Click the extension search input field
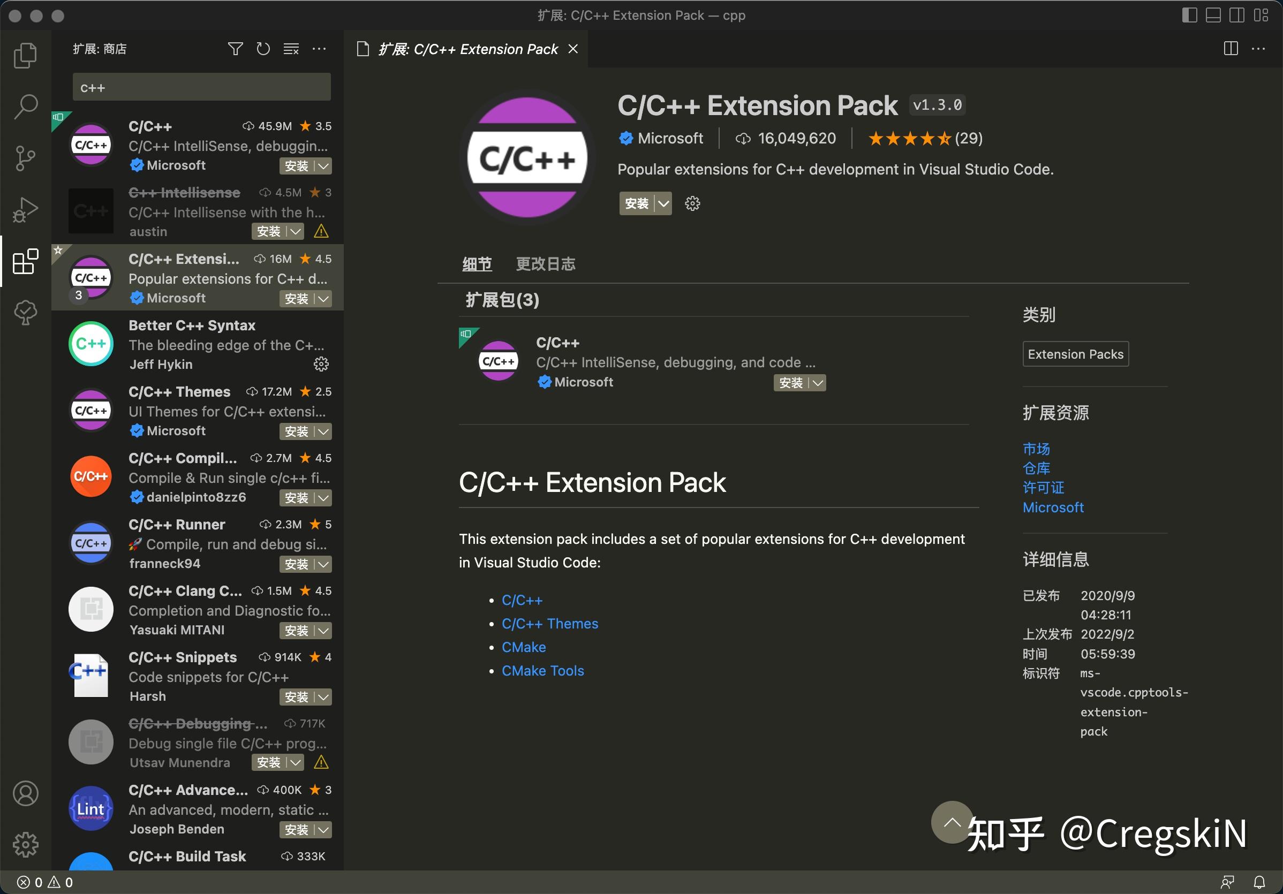Viewport: 1283px width, 894px height. tap(201, 87)
